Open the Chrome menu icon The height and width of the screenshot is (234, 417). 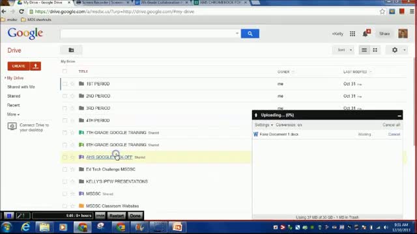coord(412,12)
